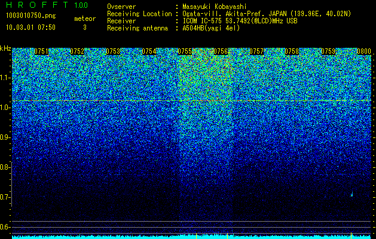The image size is (376, 239).
Task: Select the antenna value A504HB(yagi 4el)
Action: pos(211,28)
